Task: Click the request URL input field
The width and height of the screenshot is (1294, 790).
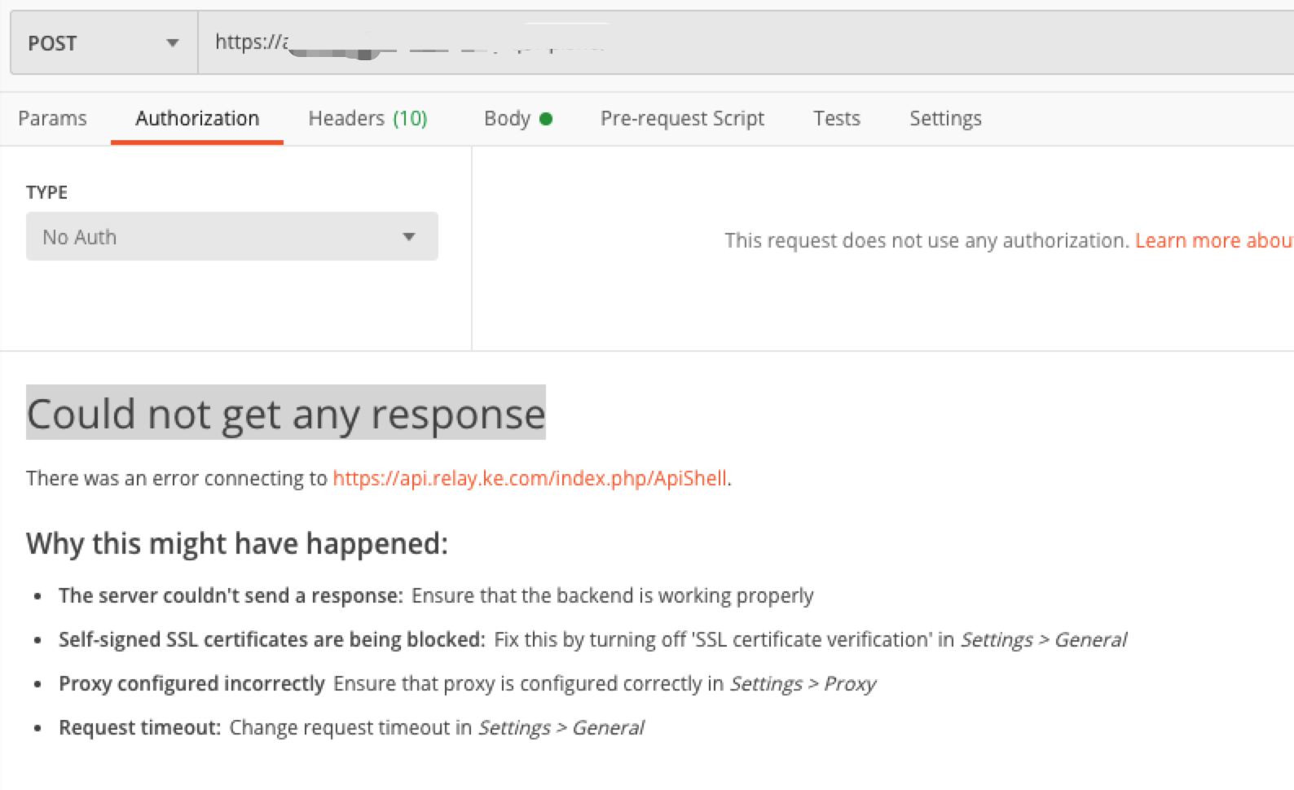Action: [746, 42]
